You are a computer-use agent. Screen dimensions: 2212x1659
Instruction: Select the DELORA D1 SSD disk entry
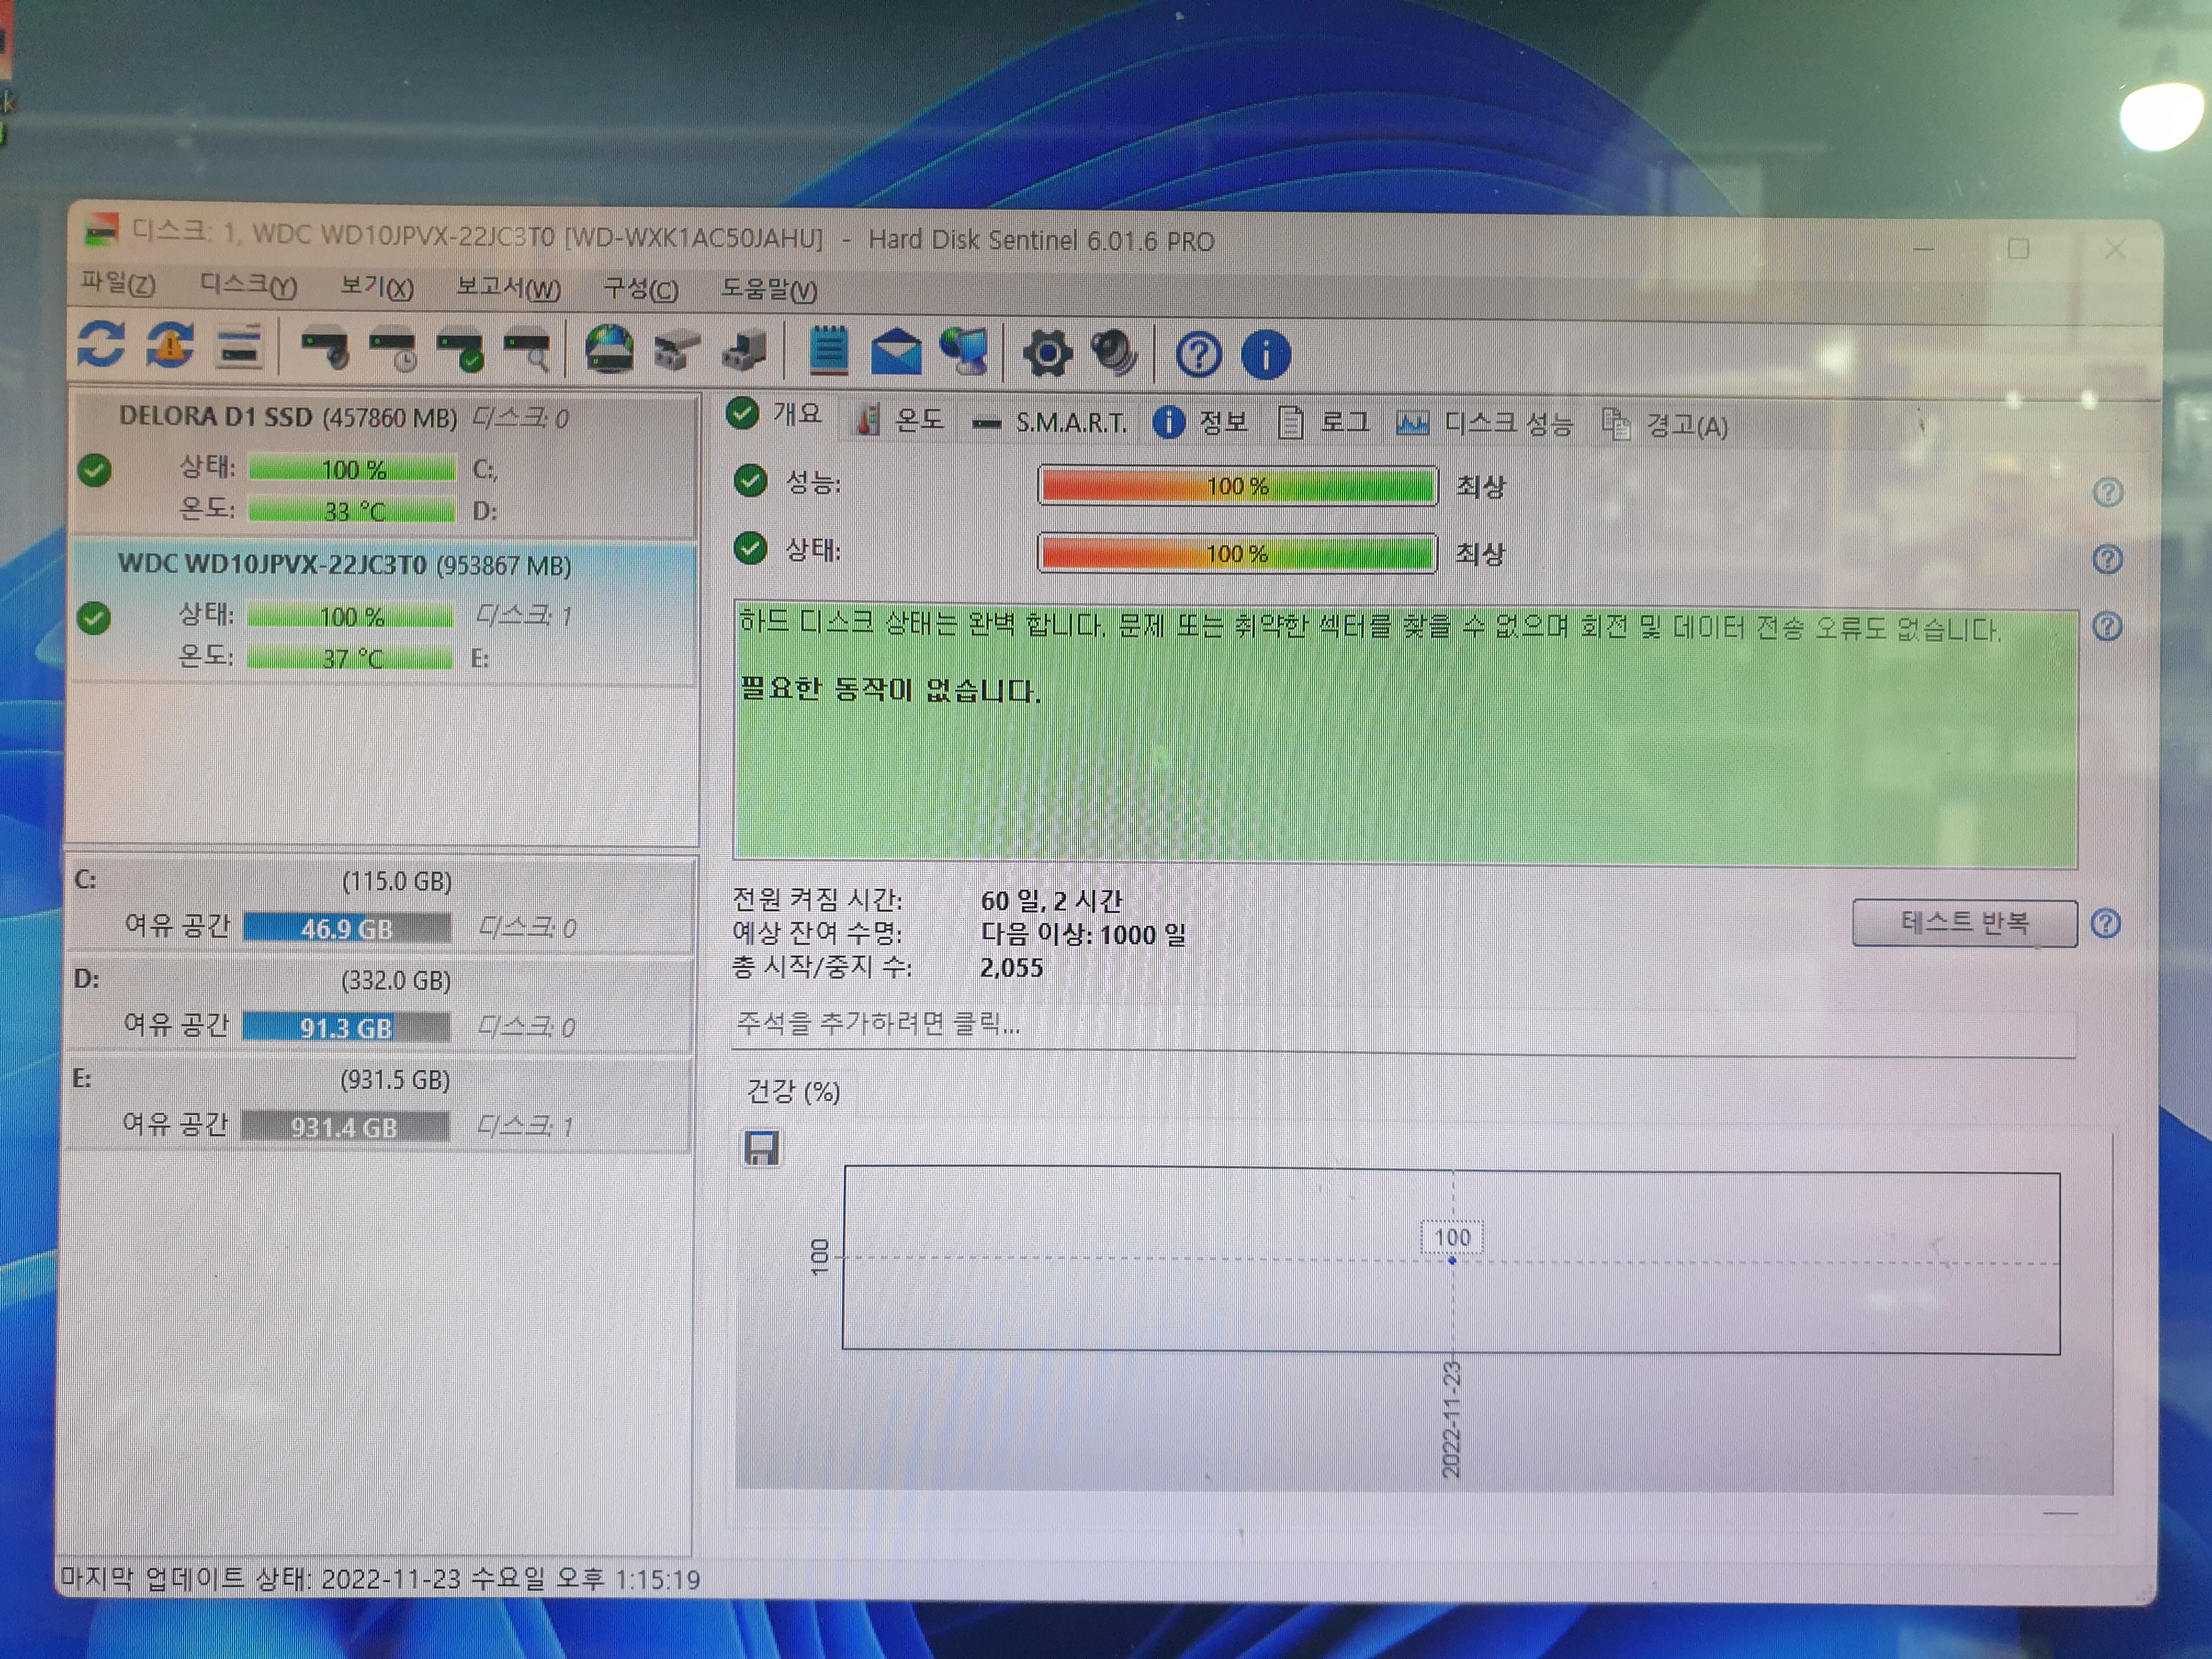pos(384,466)
